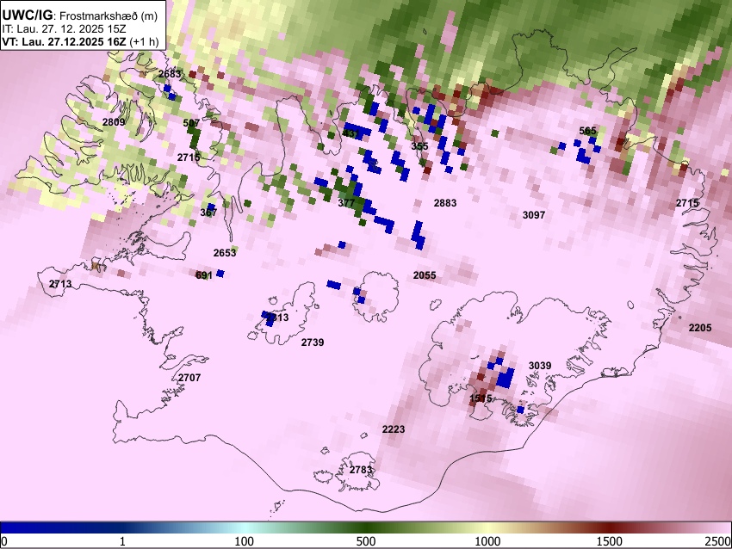Click the 2707 value on the map
The width and height of the screenshot is (732, 549).
(x=189, y=378)
